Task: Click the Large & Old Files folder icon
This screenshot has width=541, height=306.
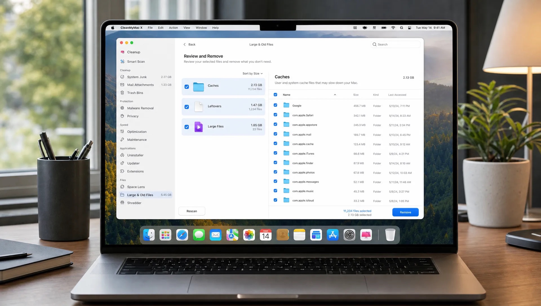Action: [122, 195]
